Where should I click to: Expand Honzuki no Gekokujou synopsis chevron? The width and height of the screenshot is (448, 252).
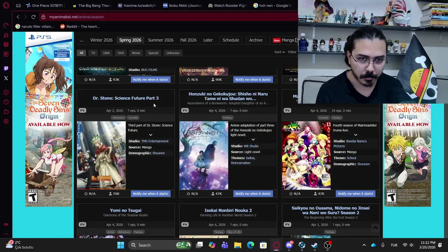click(253, 139)
